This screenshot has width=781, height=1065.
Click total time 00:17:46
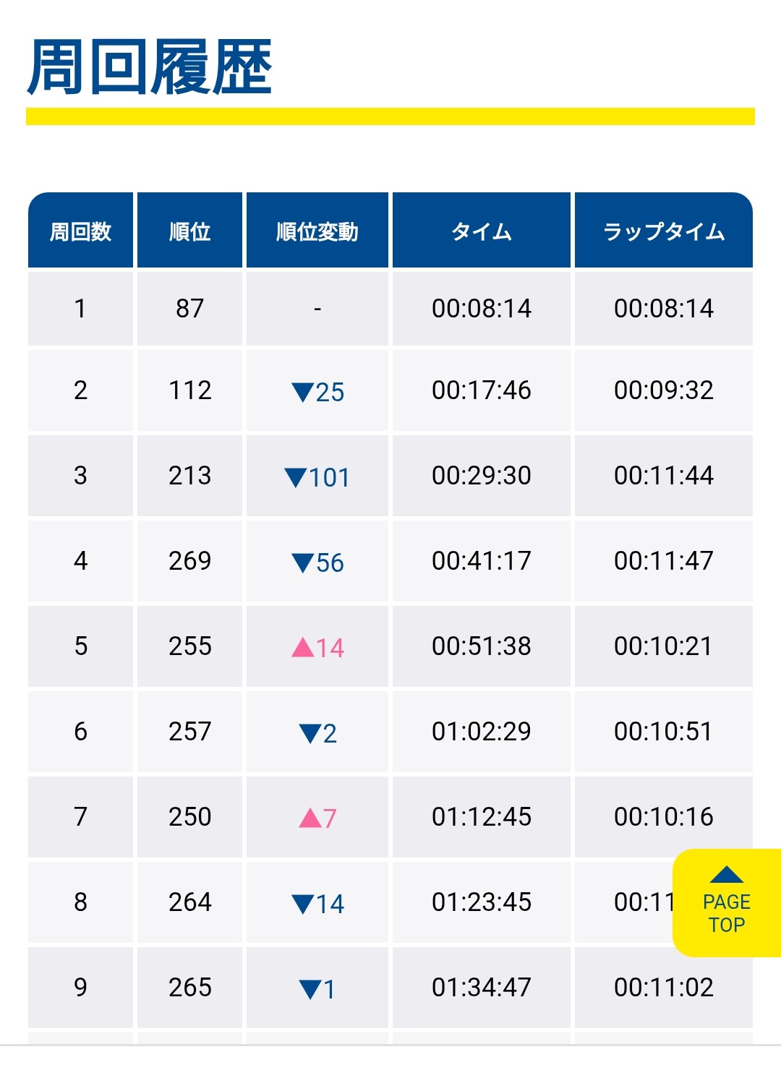pyautogui.click(x=481, y=390)
